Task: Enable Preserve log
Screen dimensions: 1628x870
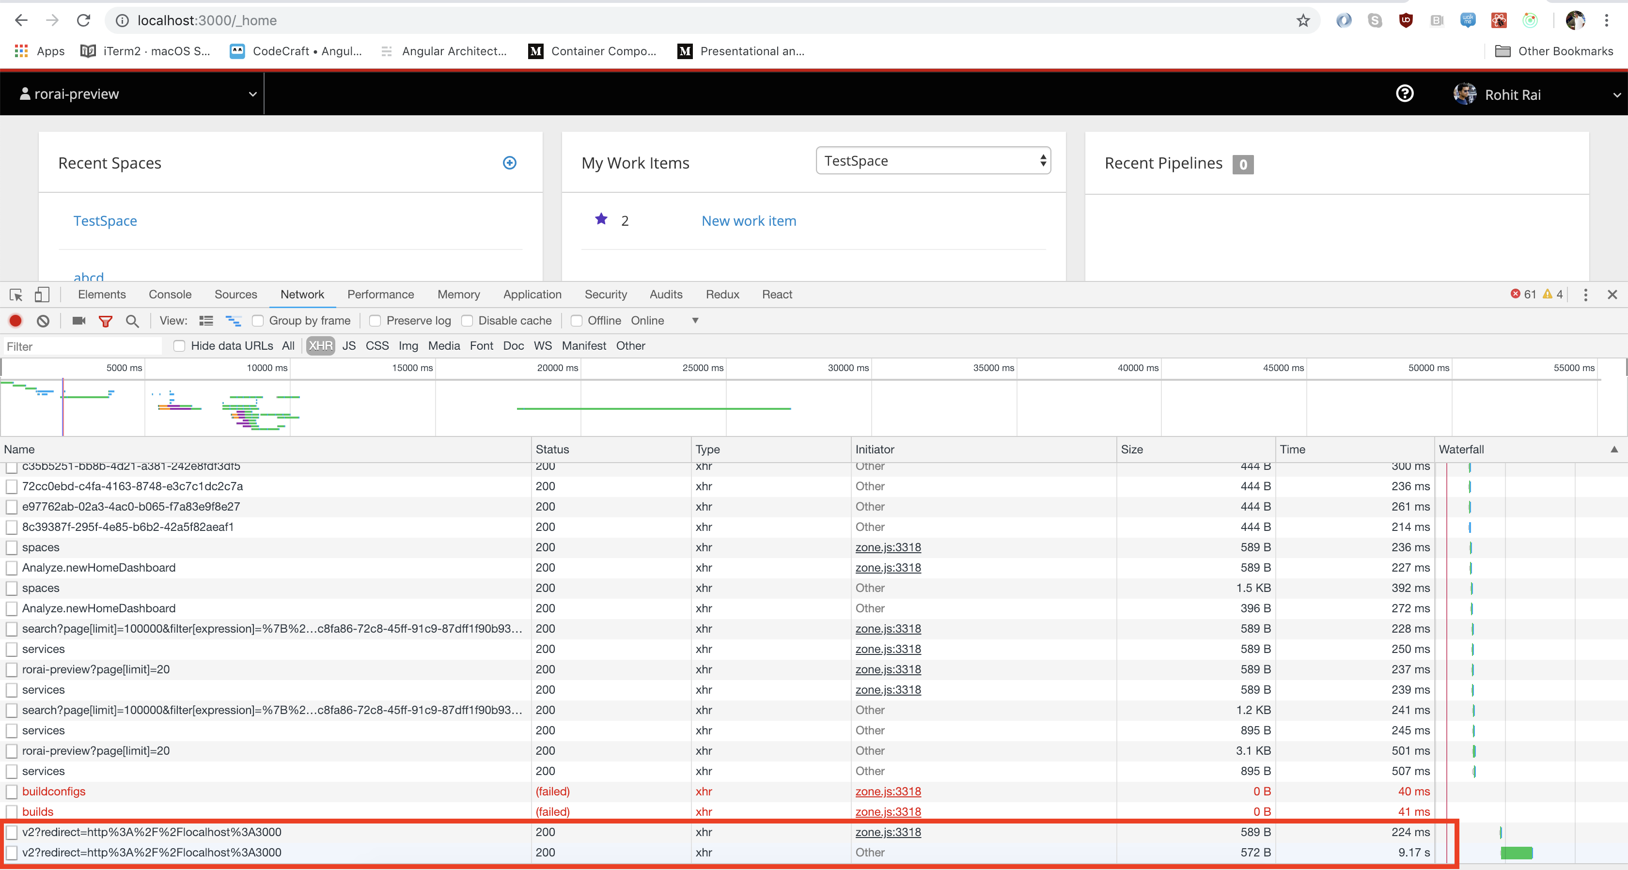Action: 376,321
